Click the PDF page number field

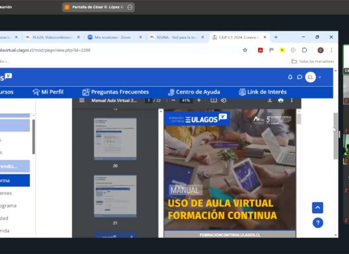[x=149, y=100]
